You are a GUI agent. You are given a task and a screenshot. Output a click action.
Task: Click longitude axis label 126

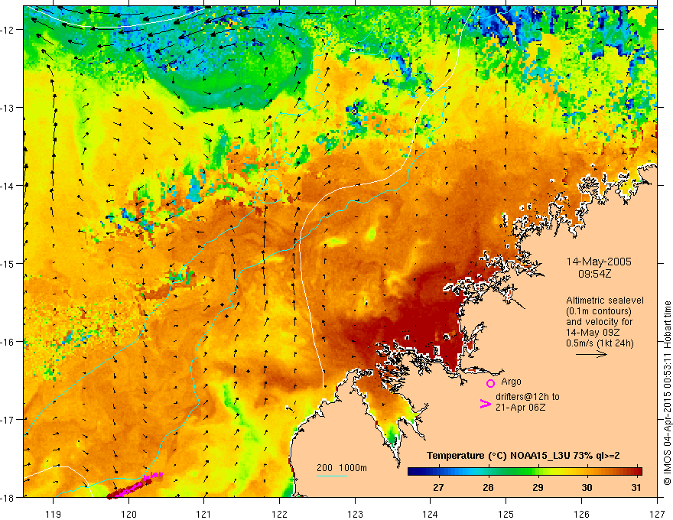click(x=581, y=514)
